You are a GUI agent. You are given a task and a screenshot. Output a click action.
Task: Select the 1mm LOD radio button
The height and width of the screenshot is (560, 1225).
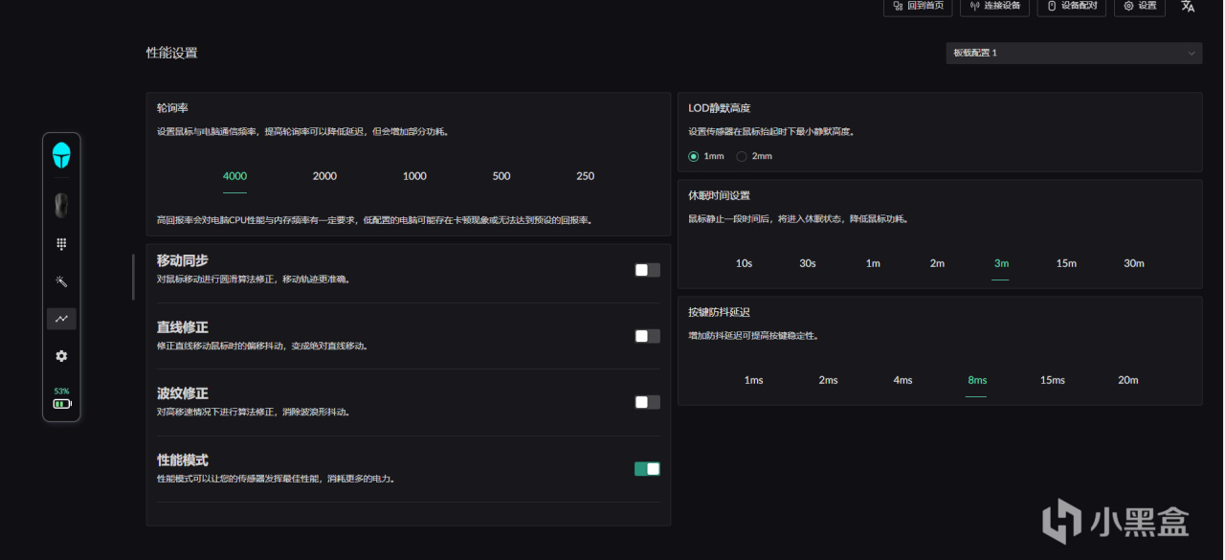point(694,156)
